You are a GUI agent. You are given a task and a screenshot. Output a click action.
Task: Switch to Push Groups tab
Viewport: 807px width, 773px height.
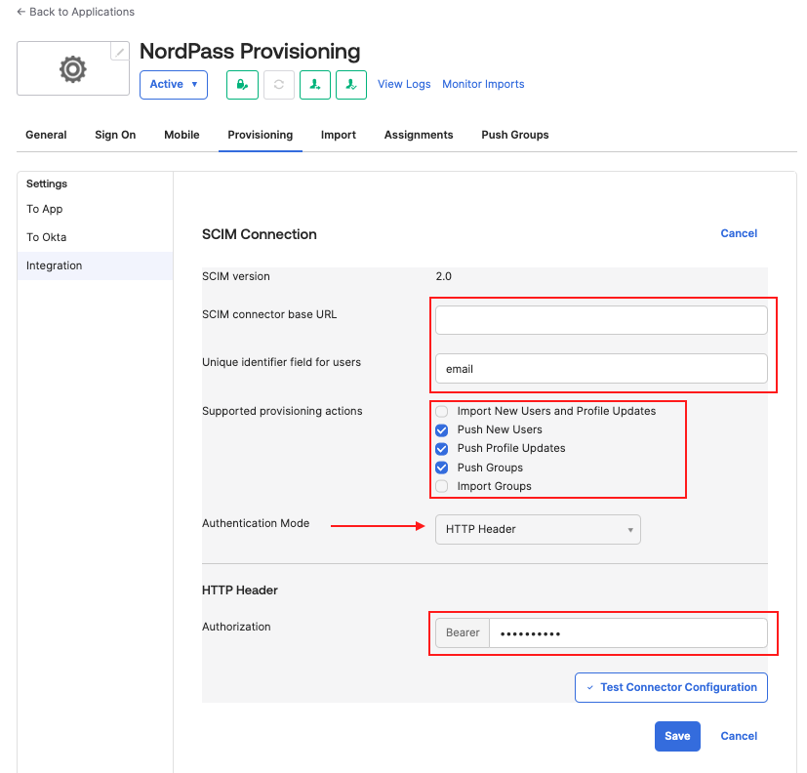point(514,135)
